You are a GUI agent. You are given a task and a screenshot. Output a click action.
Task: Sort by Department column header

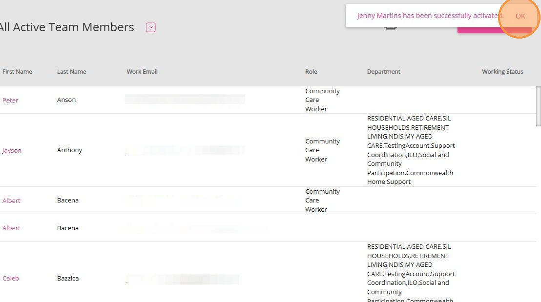tap(384, 72)
